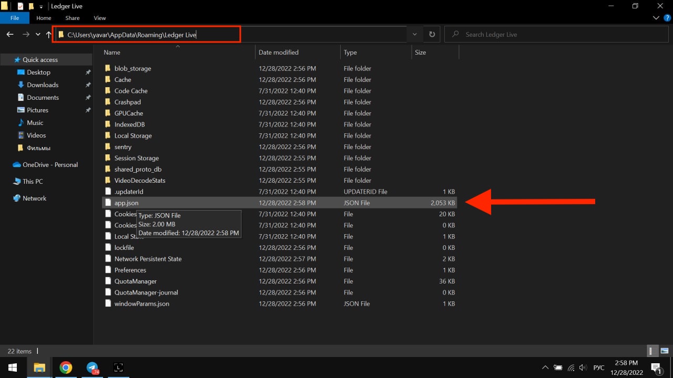Image resolution: width=673 pixels, height=378 pixels.
Task: Switch to large icons view layout
Action: click(x=665, y=351)
